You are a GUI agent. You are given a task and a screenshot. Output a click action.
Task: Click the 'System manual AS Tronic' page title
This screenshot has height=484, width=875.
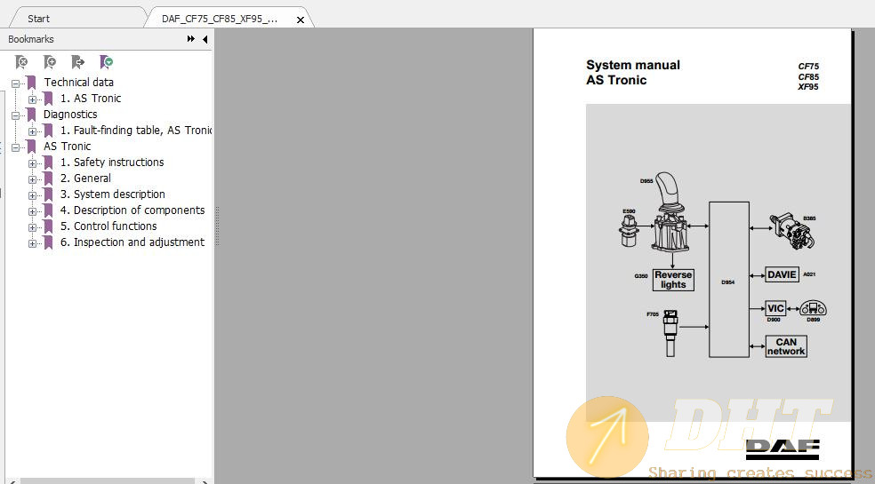coord(633,73)
